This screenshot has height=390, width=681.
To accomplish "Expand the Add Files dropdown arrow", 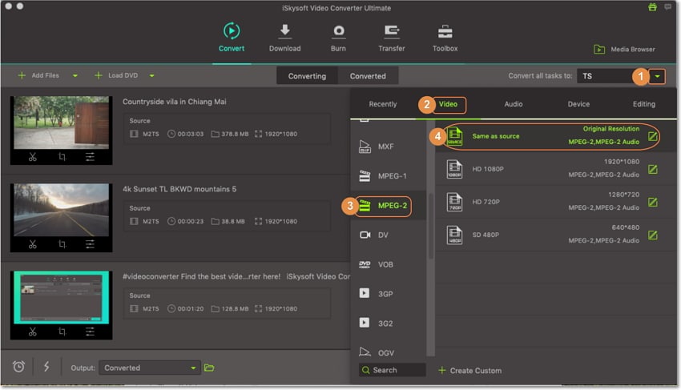I will 75,75.
